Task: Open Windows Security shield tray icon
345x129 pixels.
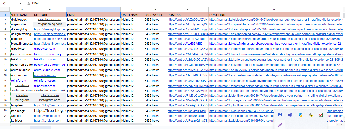Action: click(x=300, y=115)
